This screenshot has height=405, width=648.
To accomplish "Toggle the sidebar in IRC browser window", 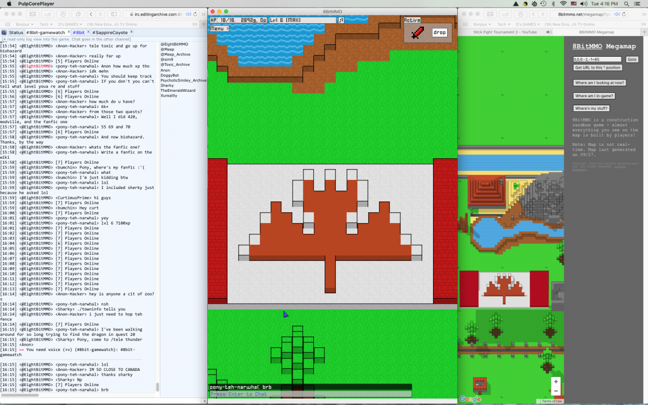I will (114, 14).
